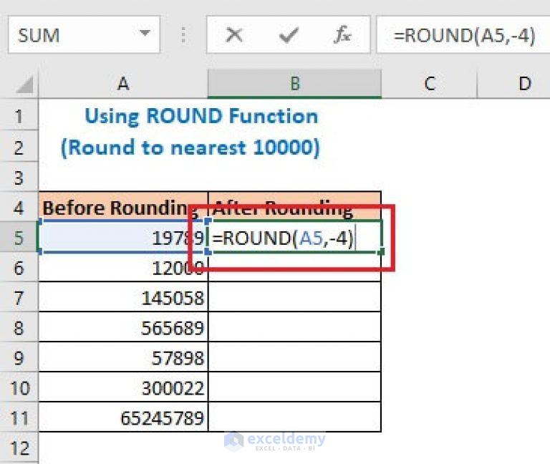Click inside the formula bar =ROUND(A5,-4)
Image resolution: width=550 pixels, height=464 pixels.
click(464, 35)
